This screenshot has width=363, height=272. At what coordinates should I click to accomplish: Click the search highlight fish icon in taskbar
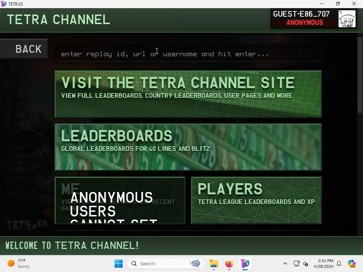click(195, 263)
